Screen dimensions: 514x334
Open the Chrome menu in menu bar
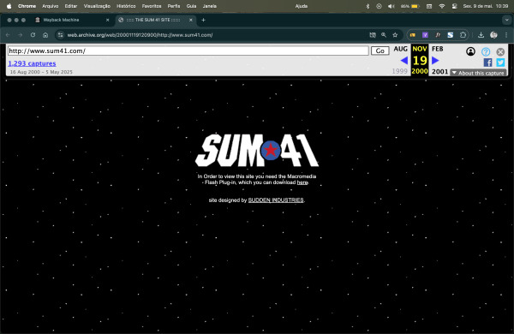coord(27,6)
